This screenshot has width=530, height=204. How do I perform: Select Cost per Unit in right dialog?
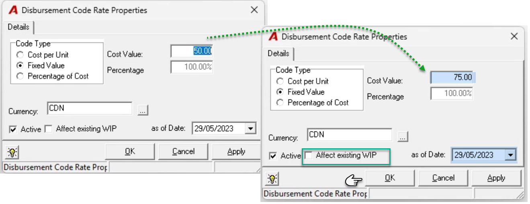tap(280, 81)
